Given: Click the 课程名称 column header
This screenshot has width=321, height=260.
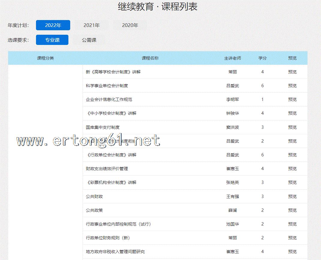Looking at the screenshot, I should [150, 58].
